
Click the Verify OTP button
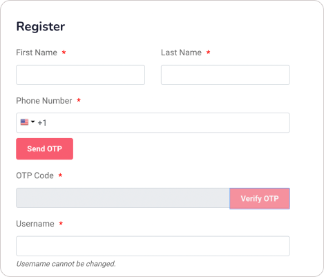pos(260,198)
